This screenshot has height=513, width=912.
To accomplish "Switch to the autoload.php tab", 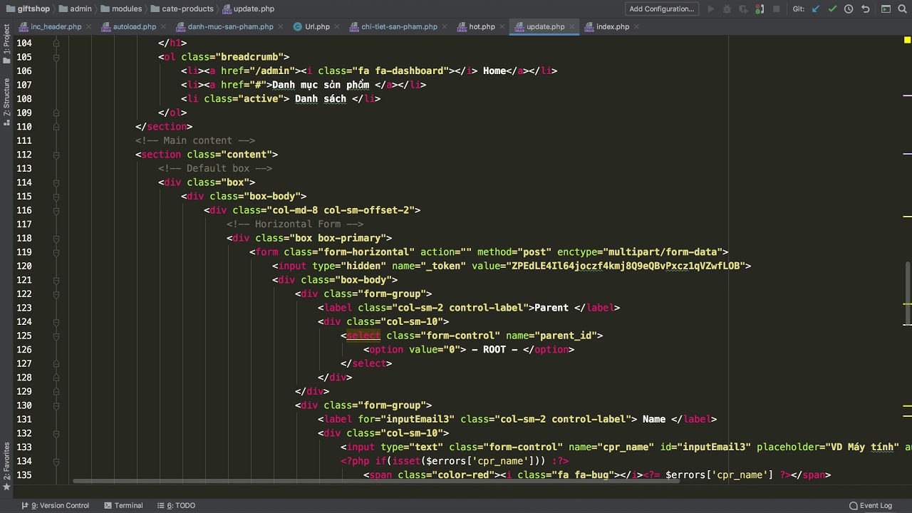I will [134, 27].
